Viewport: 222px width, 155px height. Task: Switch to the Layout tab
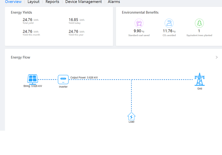coord(33,2)
